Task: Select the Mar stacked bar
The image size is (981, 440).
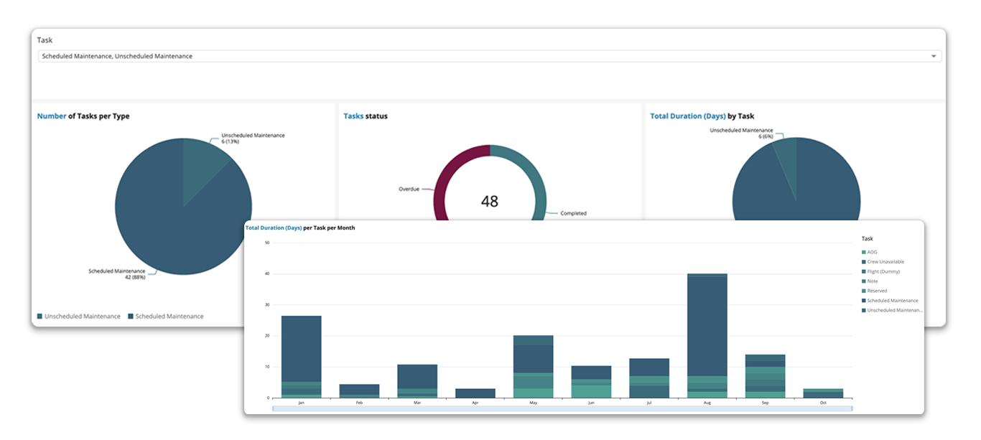Action: tap(417, 381)
